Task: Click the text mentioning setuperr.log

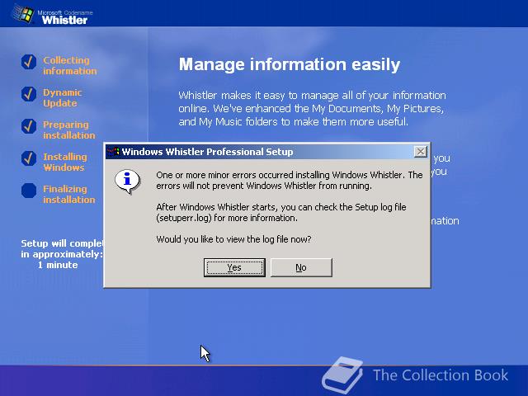Action: pyautogui.click(x=281, y=213)
